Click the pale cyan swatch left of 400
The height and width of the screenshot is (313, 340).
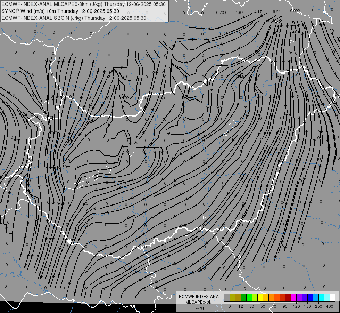pos(327,297)
